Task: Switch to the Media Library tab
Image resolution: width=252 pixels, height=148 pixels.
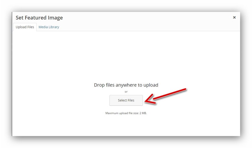Action: (x=49, y=27)
